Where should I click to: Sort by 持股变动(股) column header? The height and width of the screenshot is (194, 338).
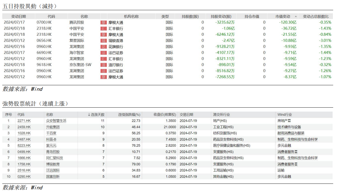221,16
